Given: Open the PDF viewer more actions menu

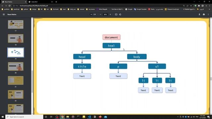Looking at the screenshot, I should (x=208, y=15).
